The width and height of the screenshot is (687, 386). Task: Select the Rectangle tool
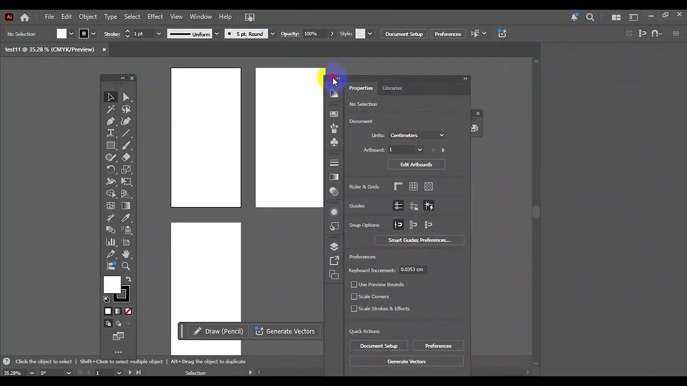click(x=111, y=145)
